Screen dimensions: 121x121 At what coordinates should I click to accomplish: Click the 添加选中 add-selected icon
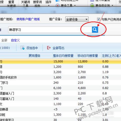coord(22,48)
